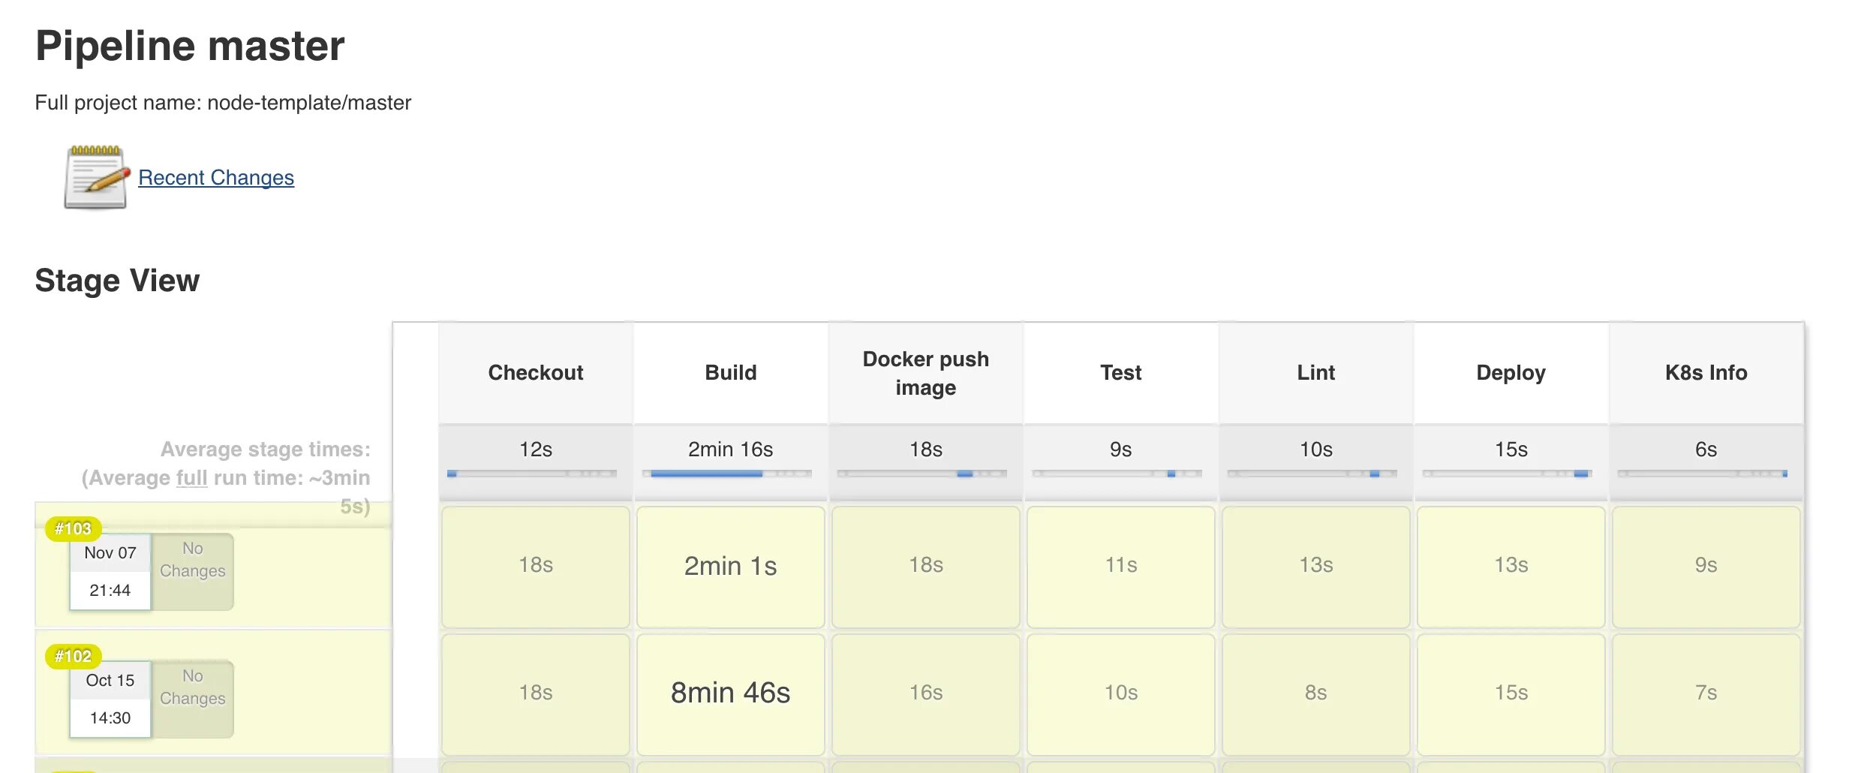Click the K8s Info column header

[x=1706, y=373]
